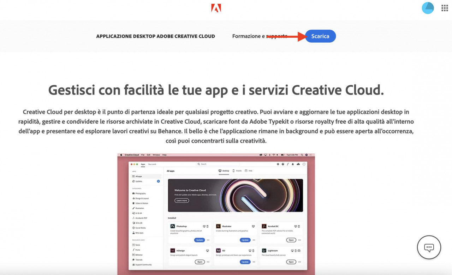
Task: Click Update on the Photoshop card
Action: pos(200,240)
